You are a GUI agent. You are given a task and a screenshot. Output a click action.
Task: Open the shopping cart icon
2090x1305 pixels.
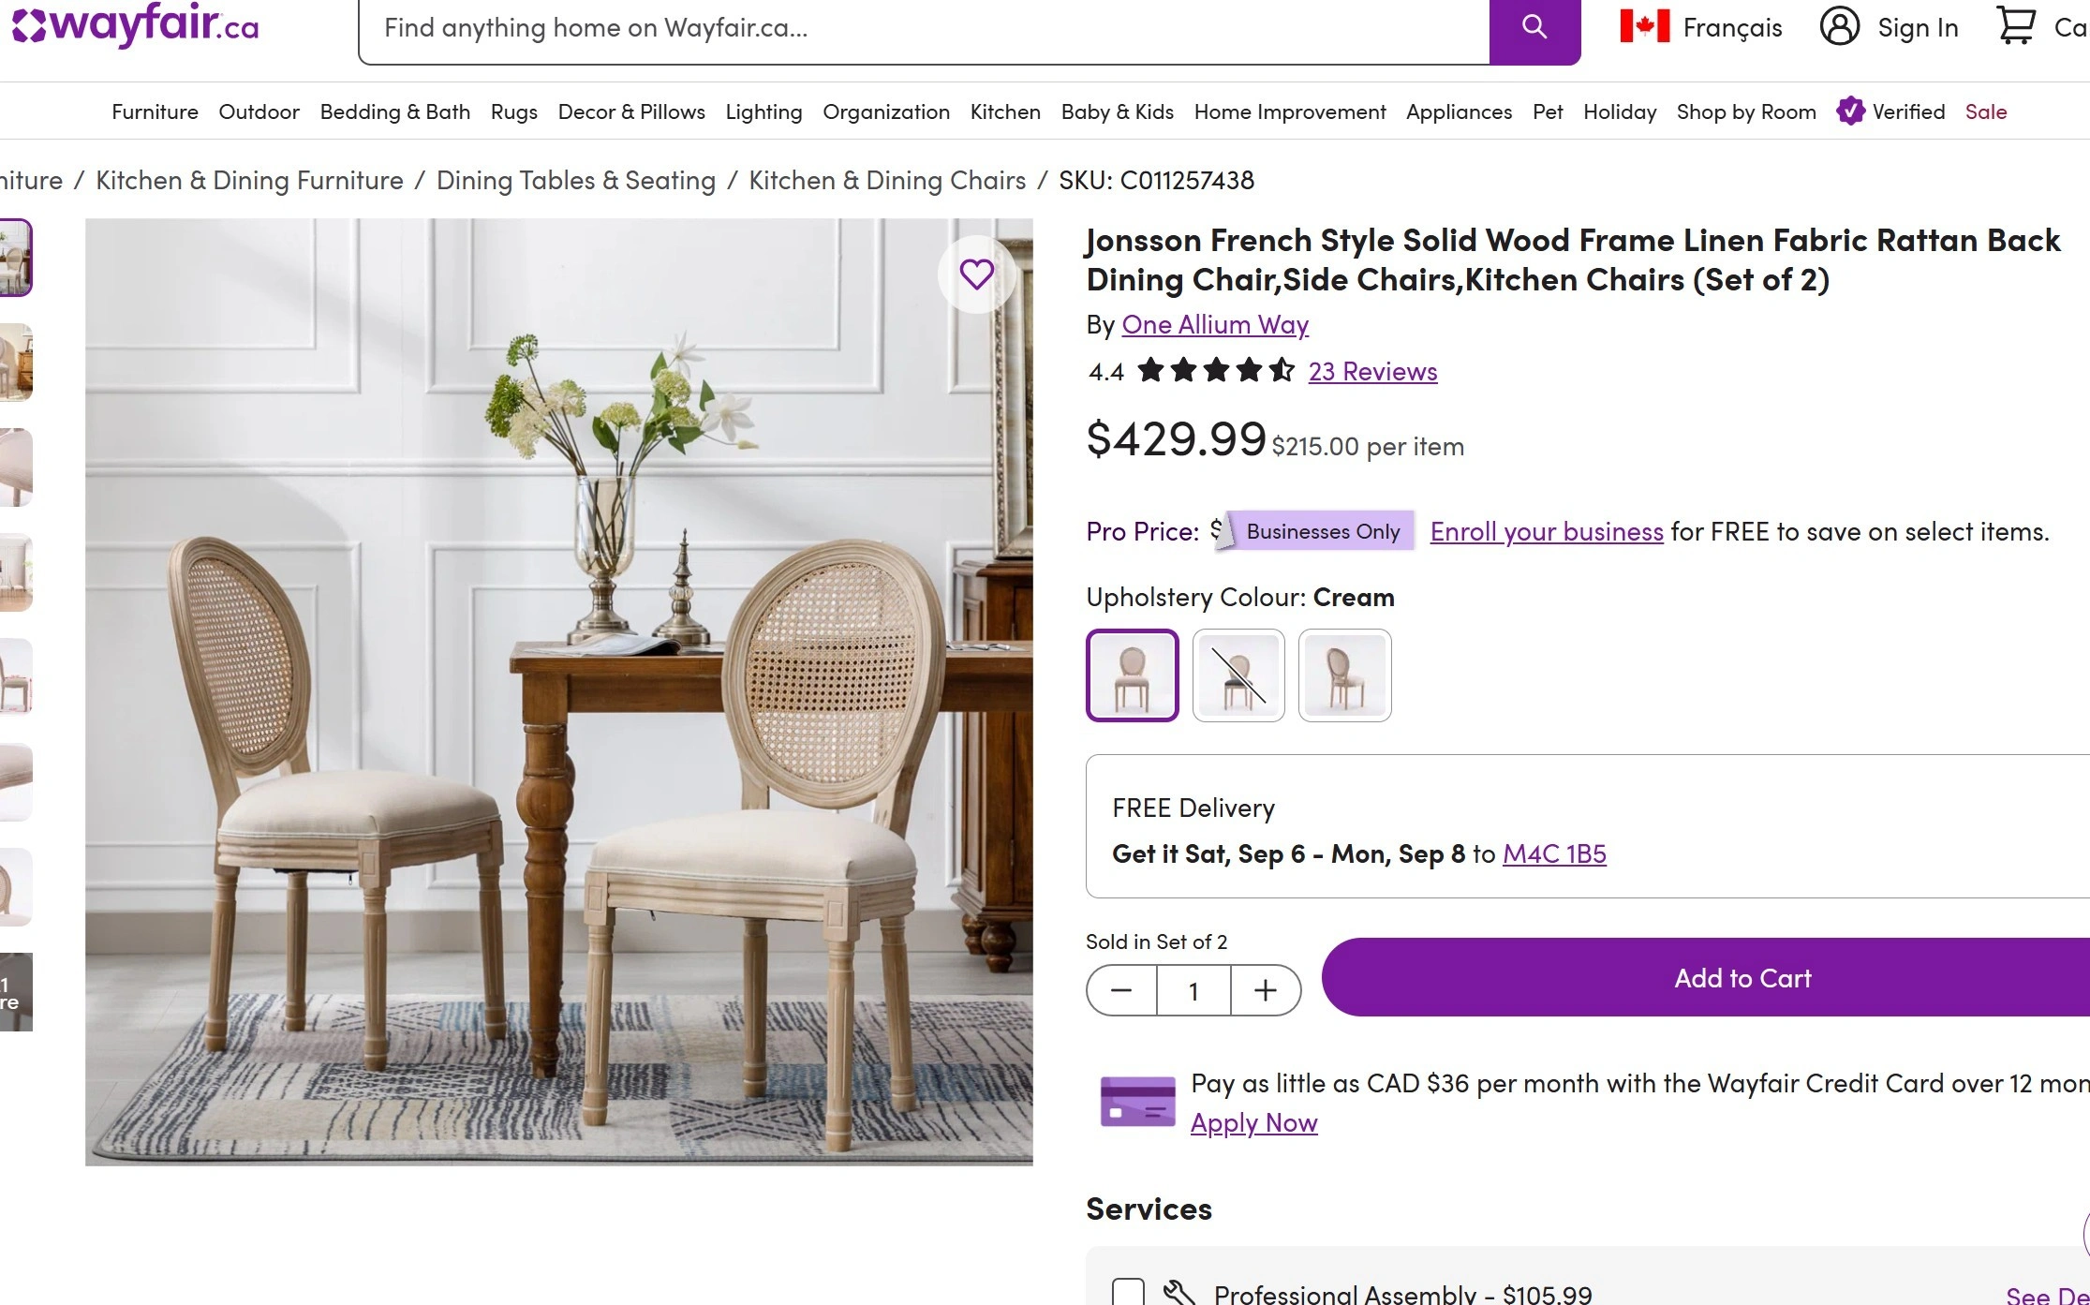tap(2015, 26)
